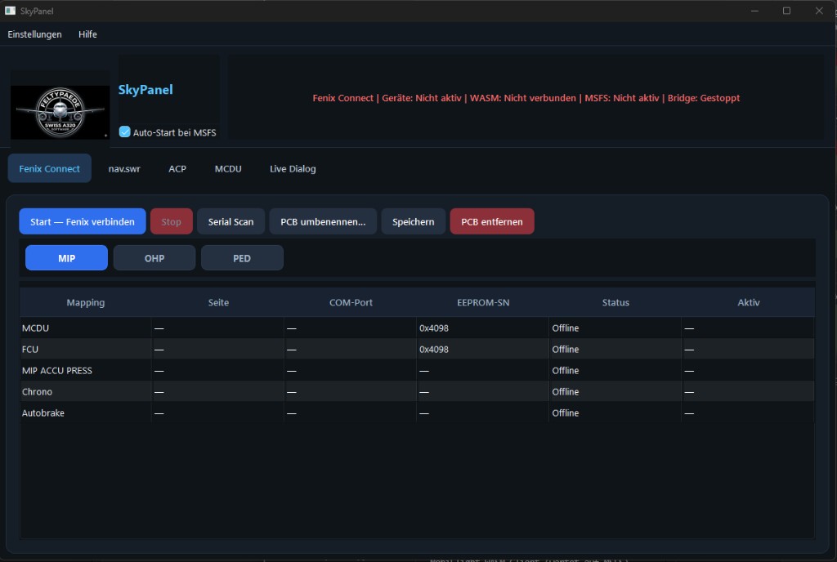Select the MCDU tab
This screenshot has width=837, height=562.
point(228,168)
